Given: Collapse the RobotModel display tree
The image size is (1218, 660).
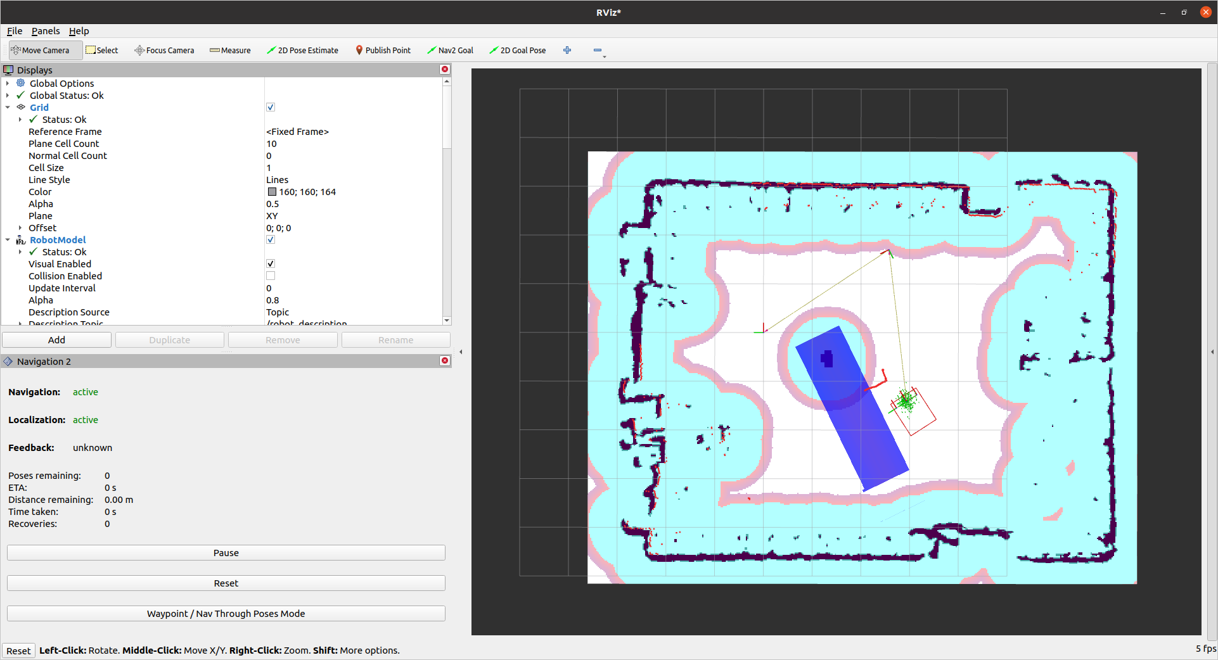Looking at the screenshot, I should tap(8, 239).
